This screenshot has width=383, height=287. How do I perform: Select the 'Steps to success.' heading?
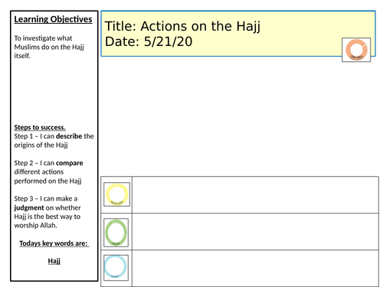40,127
